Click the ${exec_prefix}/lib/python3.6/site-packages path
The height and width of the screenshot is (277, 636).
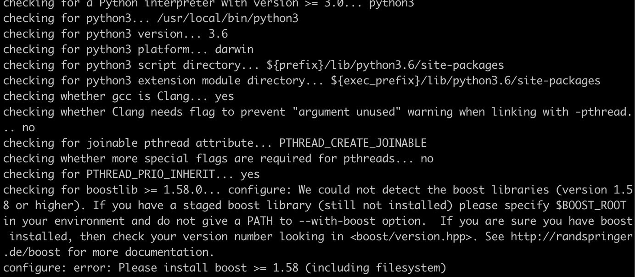(466, 81)
